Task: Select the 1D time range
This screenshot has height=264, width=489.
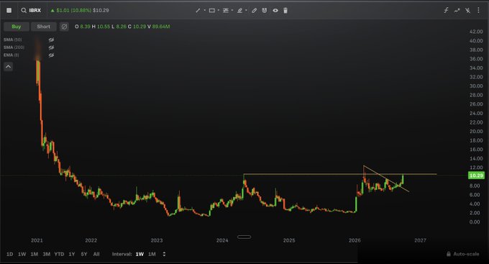Action: [9, 254]
